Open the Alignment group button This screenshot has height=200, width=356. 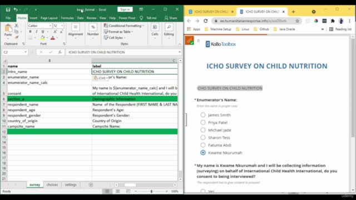point(76,31)
